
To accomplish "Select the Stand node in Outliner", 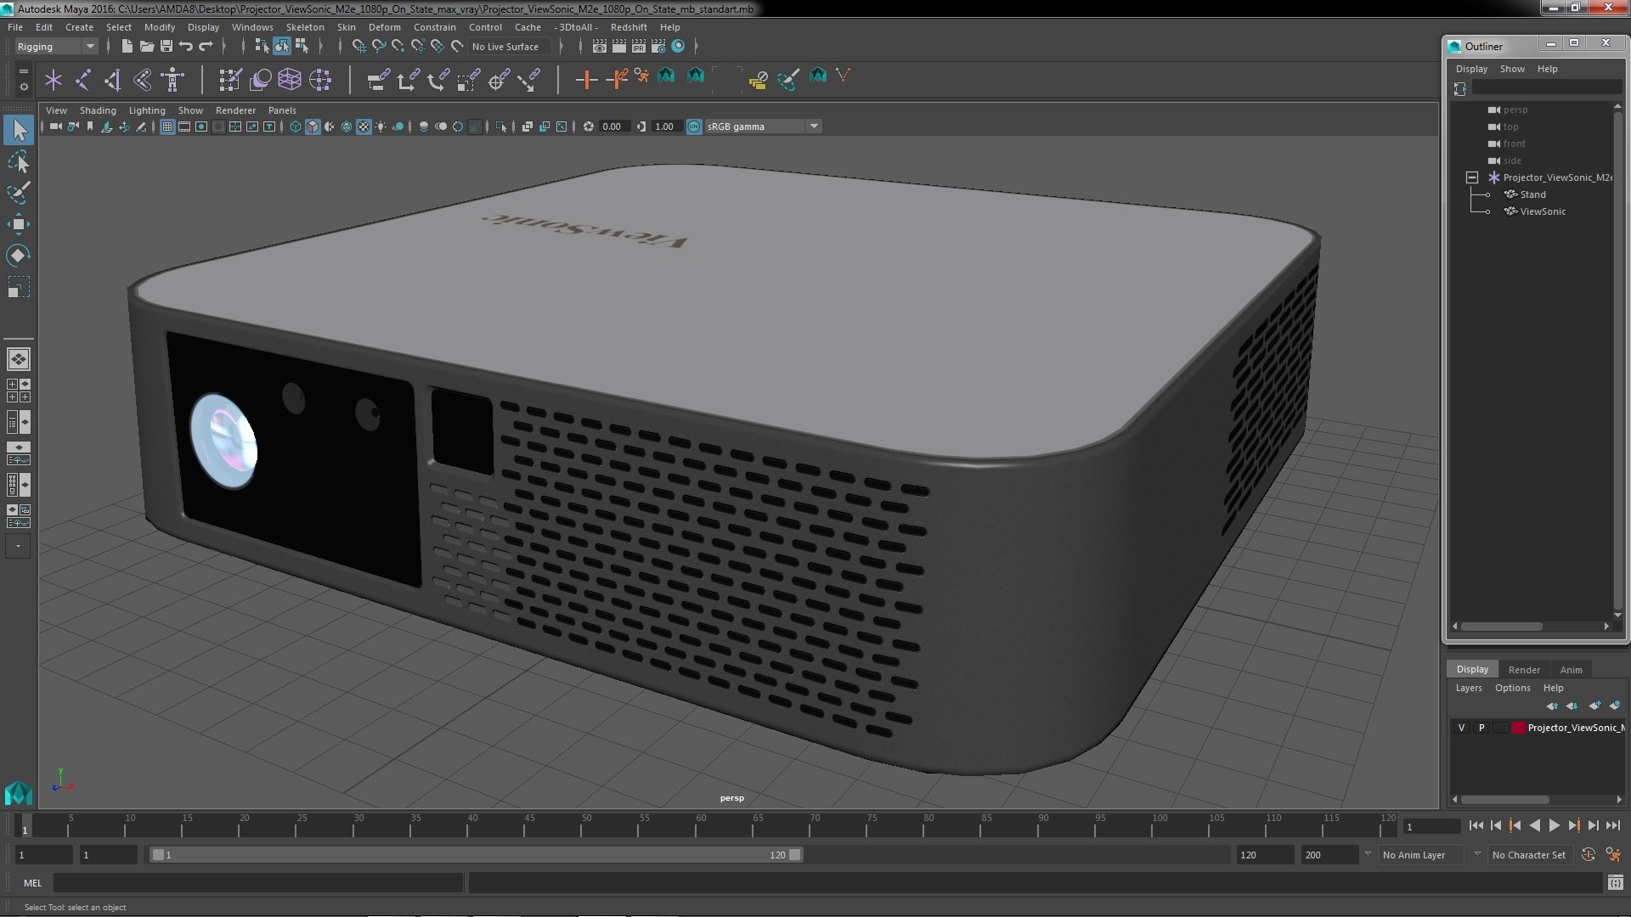I will point(1532,194).
